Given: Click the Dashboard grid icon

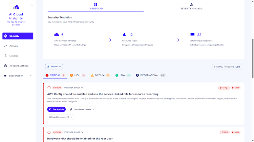Looking at the screenshot, I should pos(96,4).
